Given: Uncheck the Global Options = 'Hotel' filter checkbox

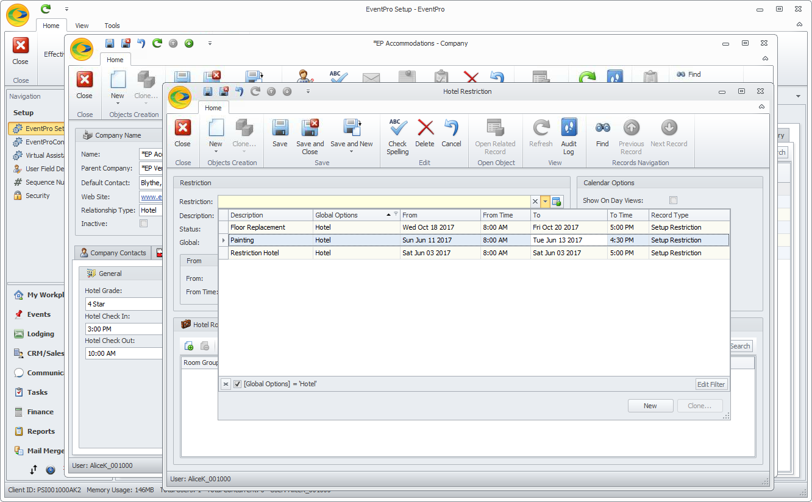Looking at the screenshot, I should coord(238,384).
